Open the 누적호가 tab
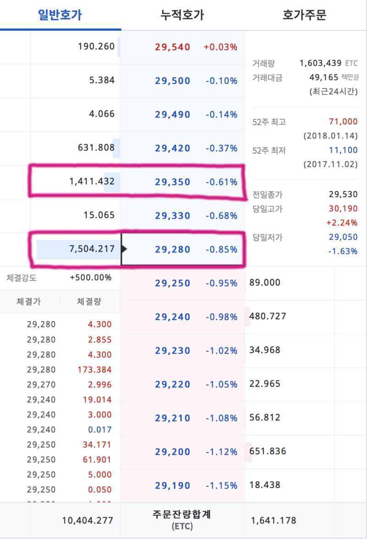The width and height of the screenshot is (367, 539). pos(182,15)
